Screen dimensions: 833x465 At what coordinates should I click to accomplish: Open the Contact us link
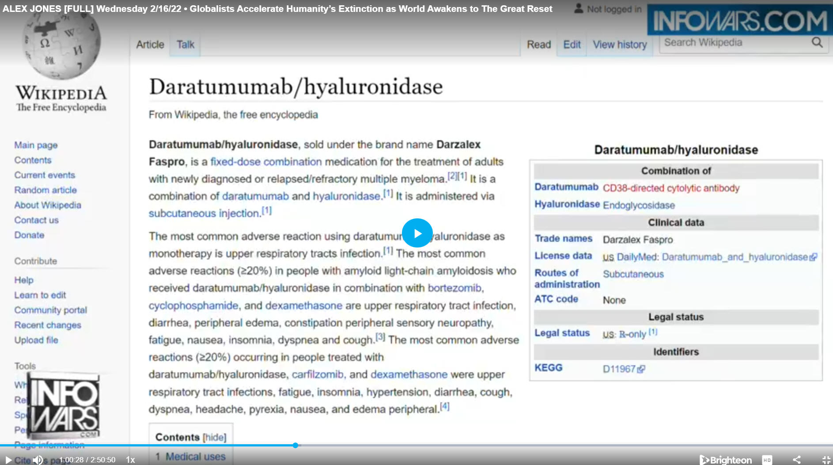(36, 220)
